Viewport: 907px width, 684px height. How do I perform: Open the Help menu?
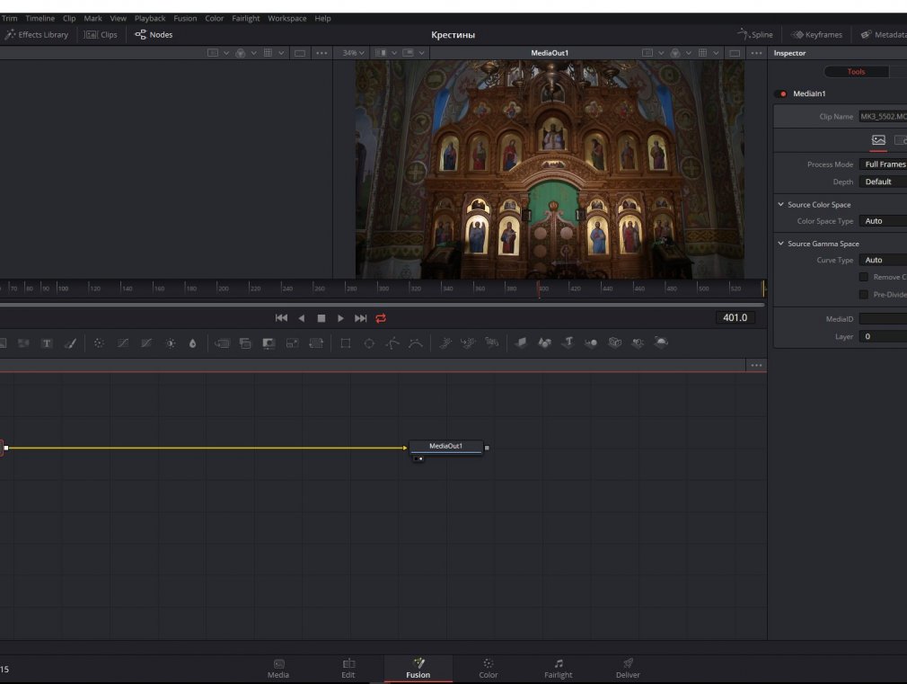(x=322, y=19)
